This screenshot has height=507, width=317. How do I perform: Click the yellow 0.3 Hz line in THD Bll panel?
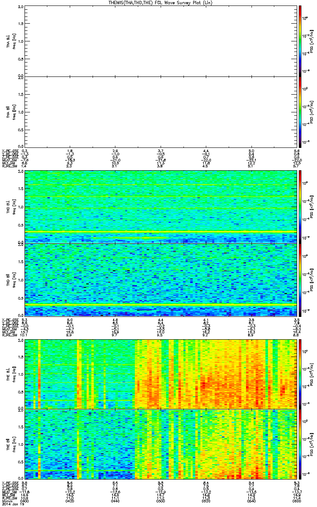pos(161,304)
